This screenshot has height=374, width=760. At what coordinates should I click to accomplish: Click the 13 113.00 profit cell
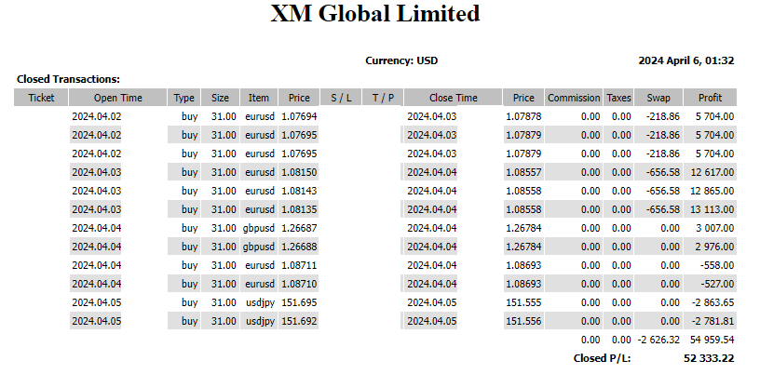(712, 209)
